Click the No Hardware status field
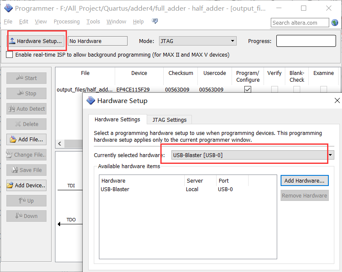The image size is (342, 272). (98, 41)
